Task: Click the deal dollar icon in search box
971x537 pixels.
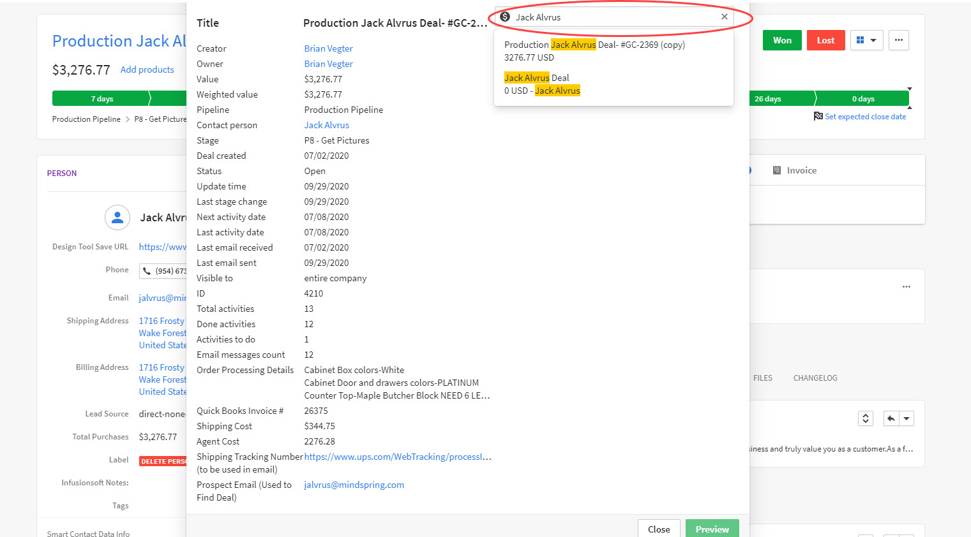Action: (x=505, y=17)
